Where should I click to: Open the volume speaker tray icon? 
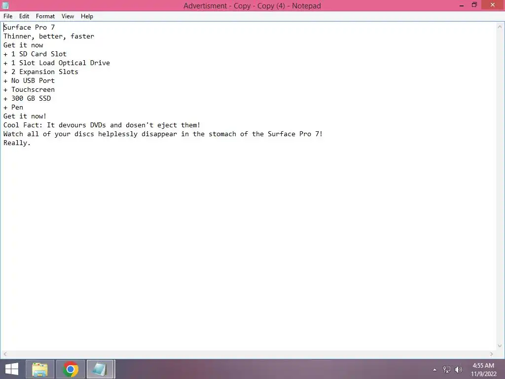coord(458,370)
